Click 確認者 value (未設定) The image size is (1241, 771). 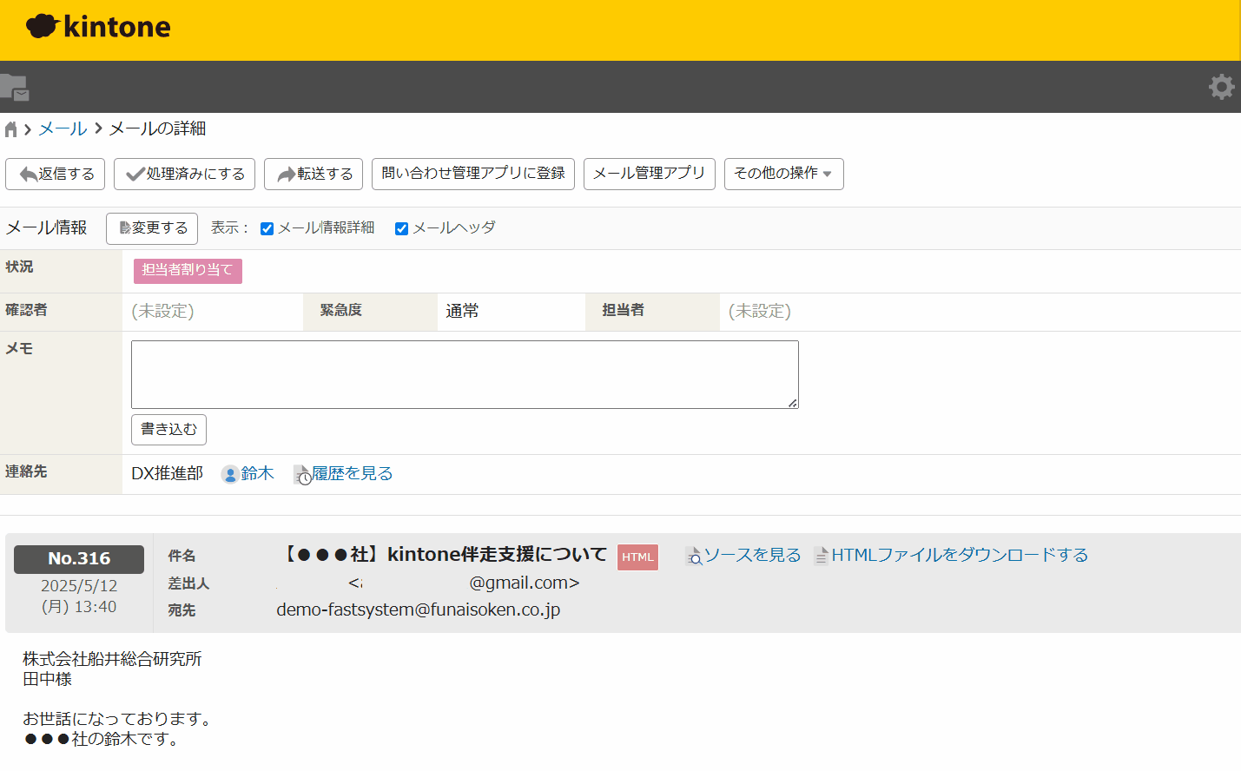tap(162, 311)
